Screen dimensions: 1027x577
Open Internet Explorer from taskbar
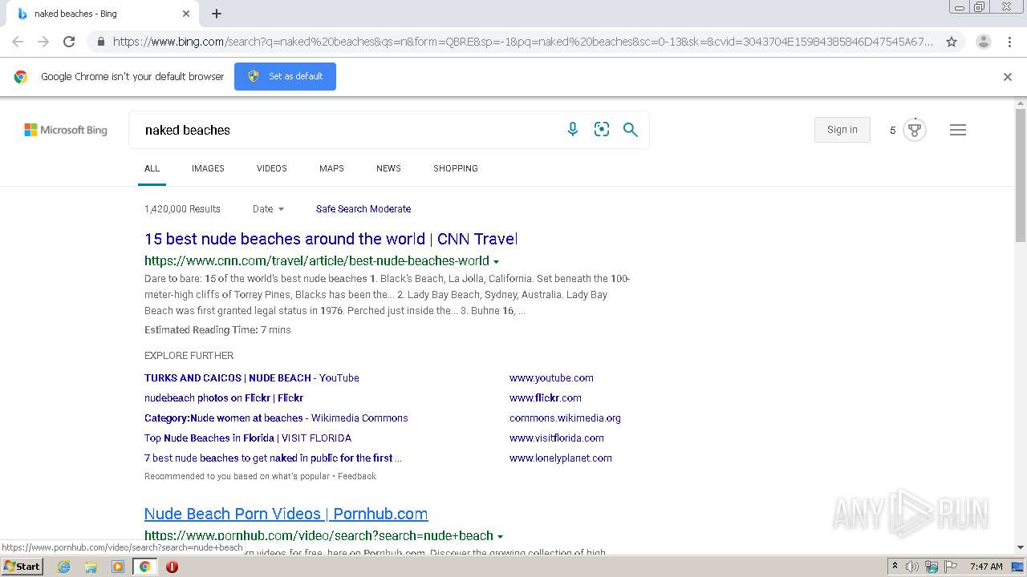pyautogui.click(x=63, y=567)
